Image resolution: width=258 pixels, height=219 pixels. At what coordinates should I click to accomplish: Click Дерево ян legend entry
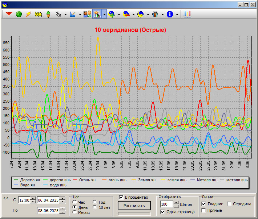(x=27, y=180)
